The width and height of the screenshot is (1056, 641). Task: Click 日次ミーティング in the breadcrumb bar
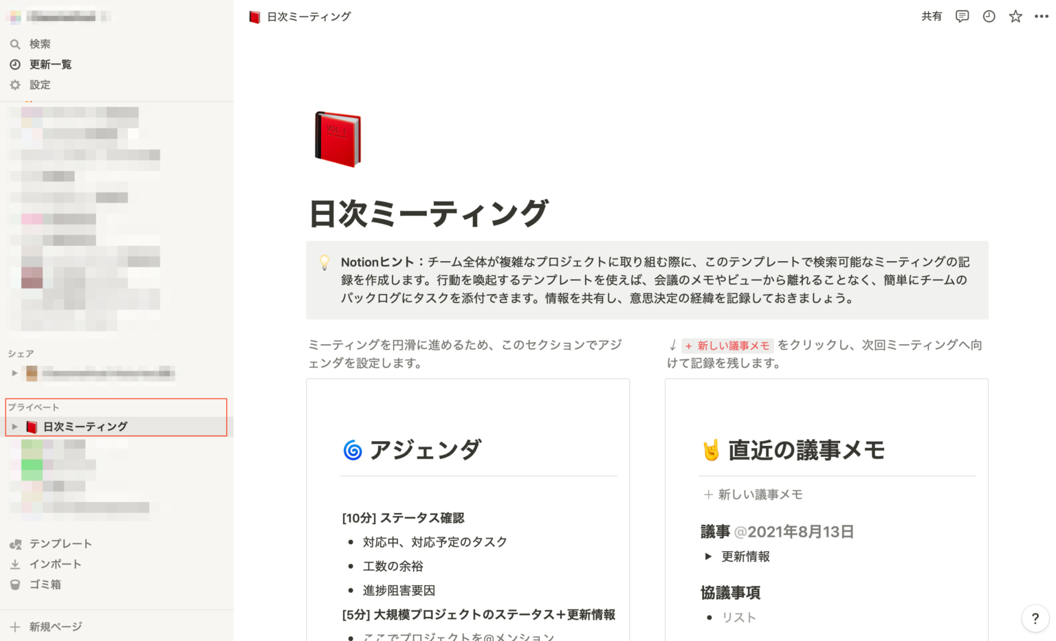(x=307, y=16)
